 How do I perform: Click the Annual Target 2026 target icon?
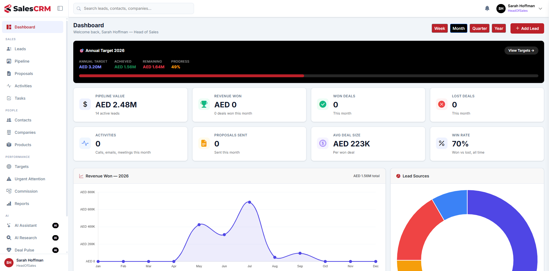click(82, 51)
